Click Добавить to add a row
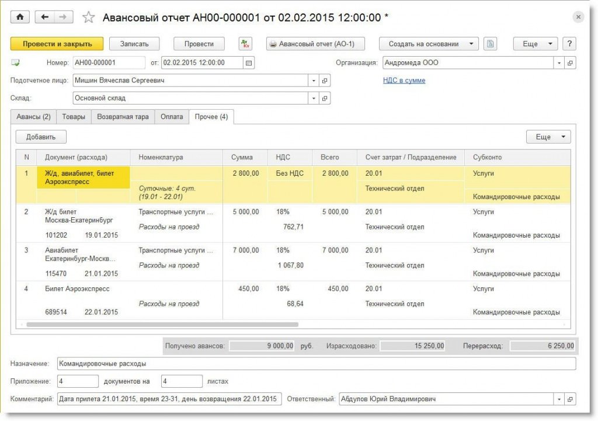 [41, 137]
